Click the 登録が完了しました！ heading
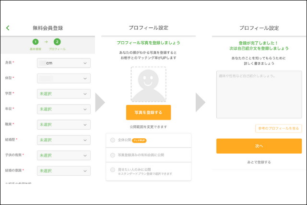 (258, 43)
